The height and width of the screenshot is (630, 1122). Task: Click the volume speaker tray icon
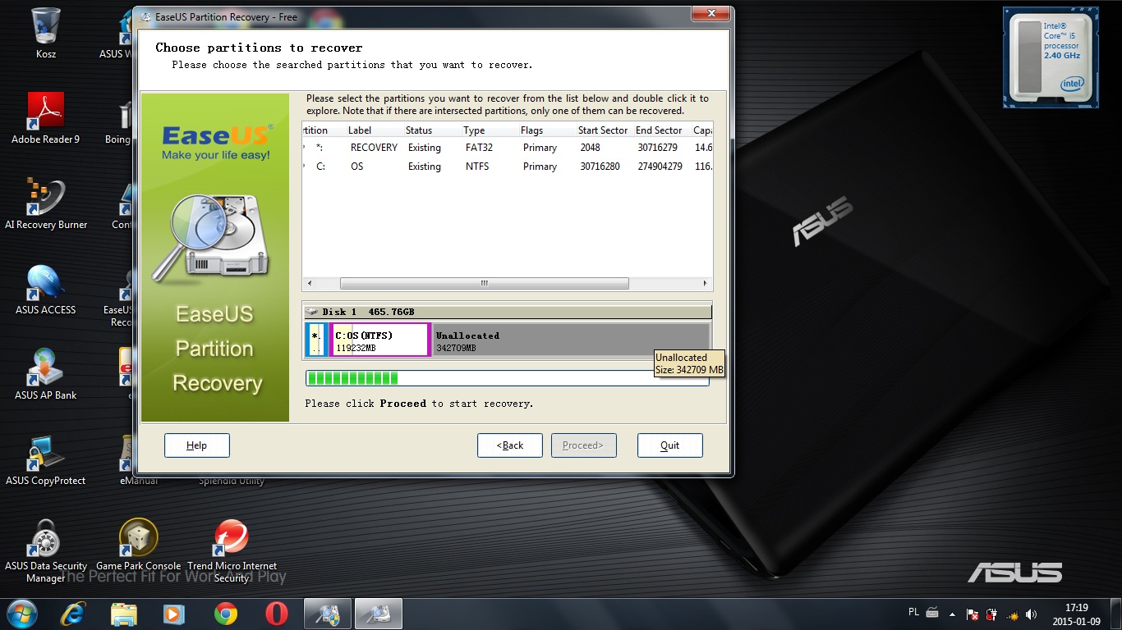coord(1031,614)
